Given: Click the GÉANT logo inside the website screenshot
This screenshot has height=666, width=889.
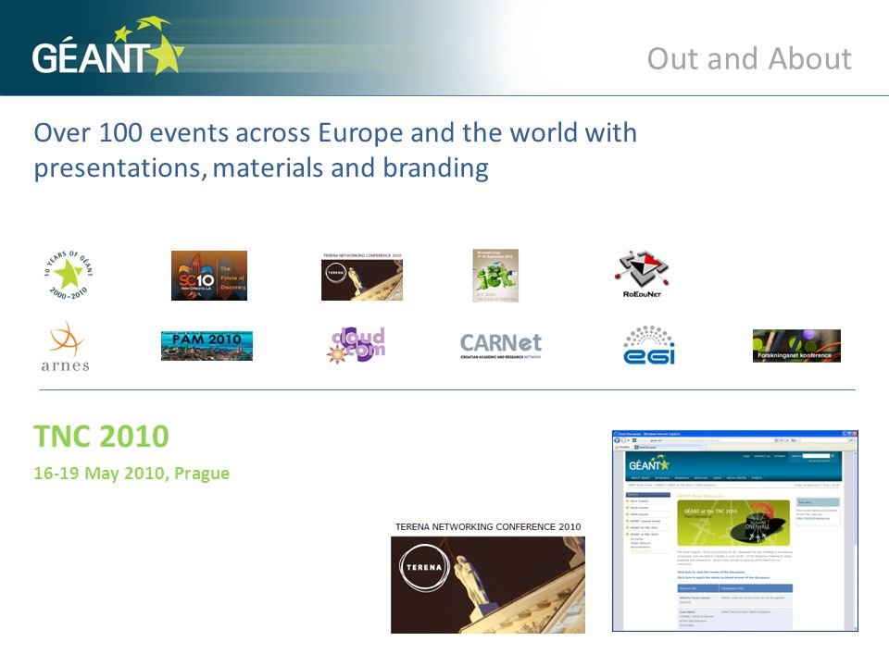Looking at the screenshot, I should coord(649,464).
